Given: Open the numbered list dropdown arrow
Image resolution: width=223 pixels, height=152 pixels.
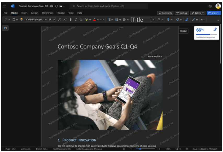Looking at the screenshot, I should pyautogui.click(x=120, y=20).
